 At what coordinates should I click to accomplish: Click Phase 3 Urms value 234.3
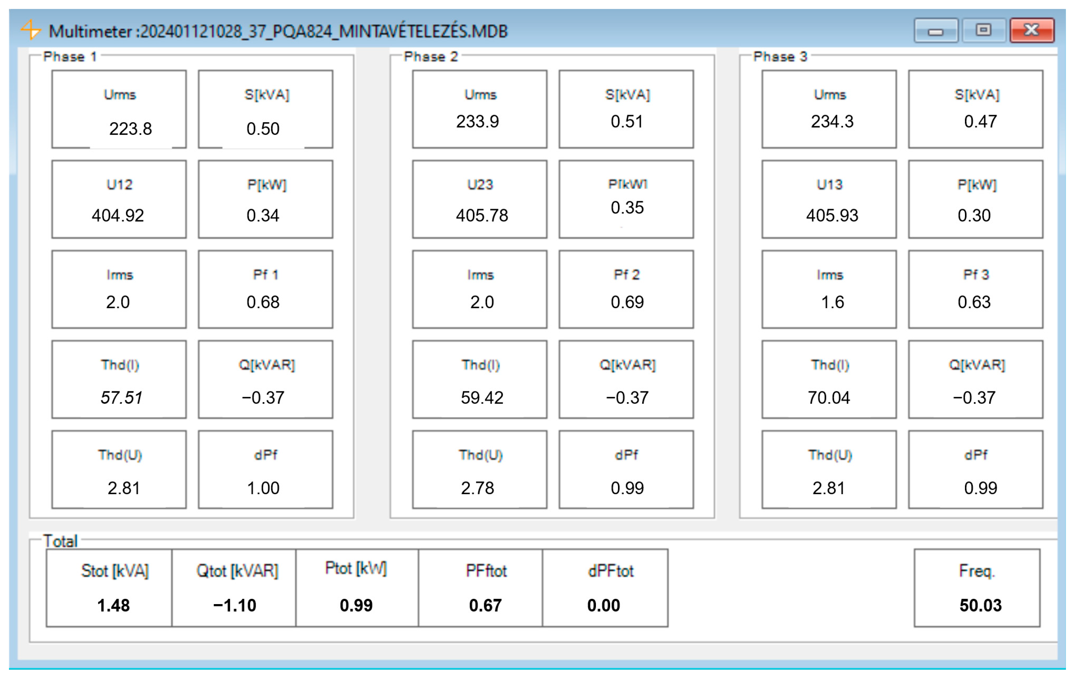click(829, 110)
